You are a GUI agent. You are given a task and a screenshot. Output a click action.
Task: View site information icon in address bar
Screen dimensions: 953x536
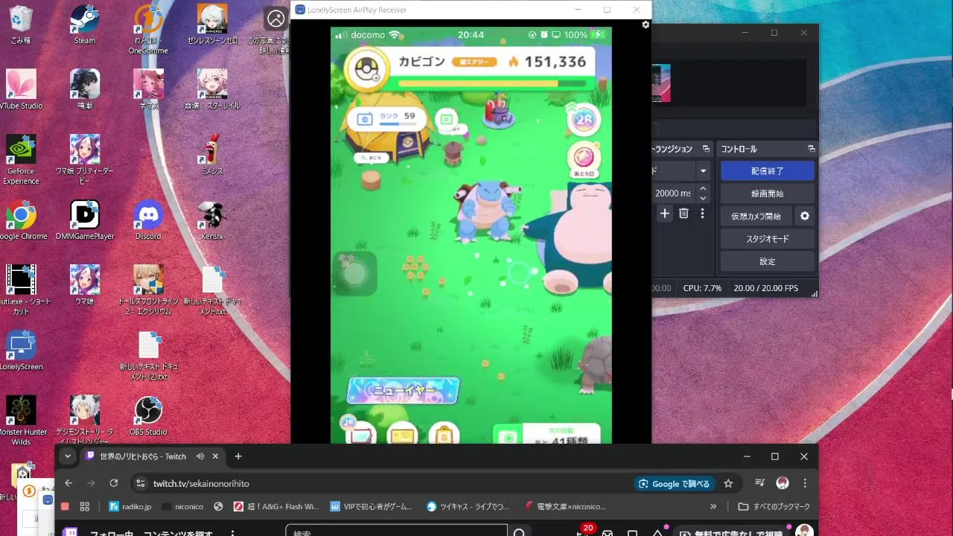[140, 483]
